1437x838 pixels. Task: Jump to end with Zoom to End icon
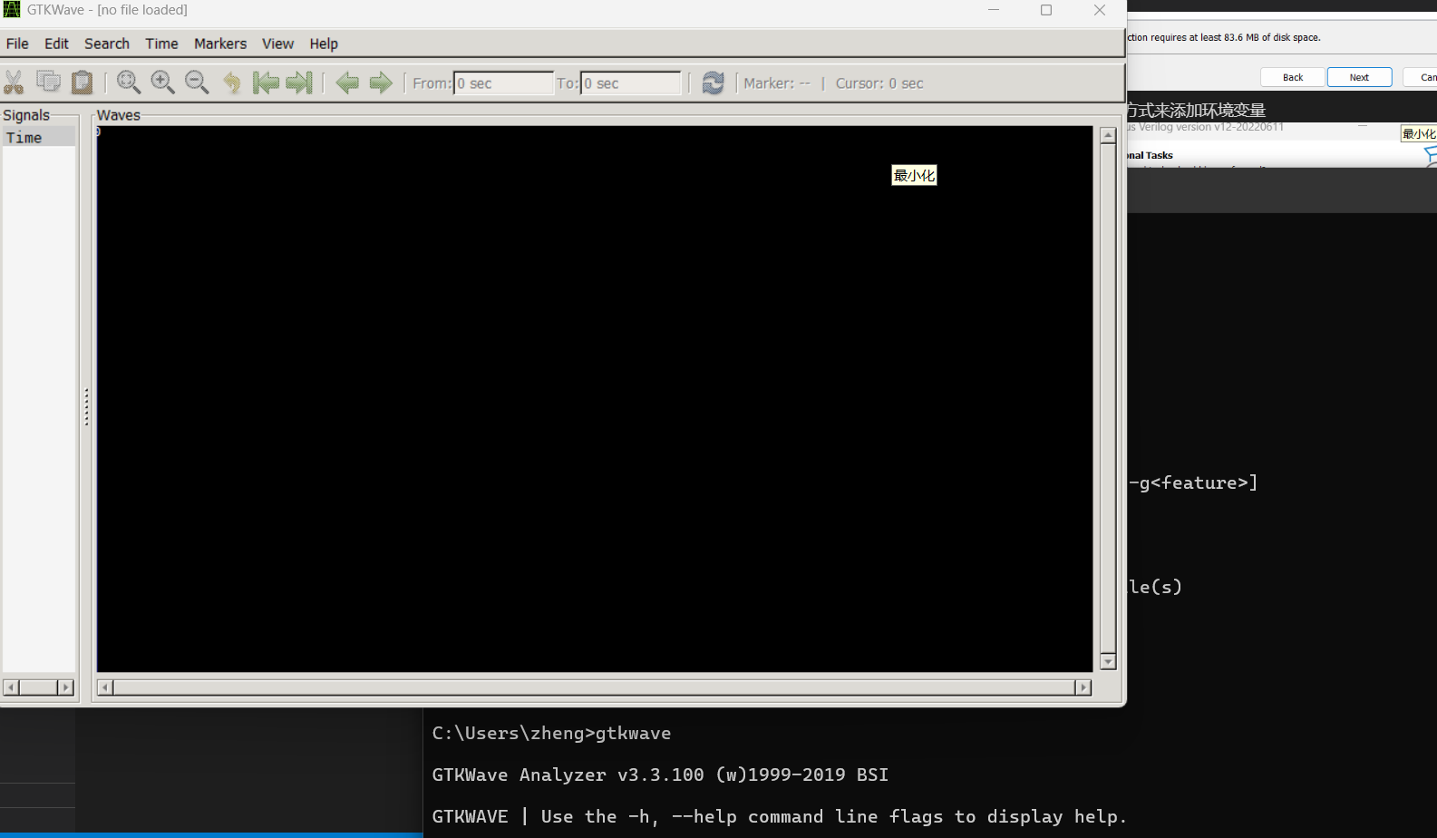tap(299, 83)
